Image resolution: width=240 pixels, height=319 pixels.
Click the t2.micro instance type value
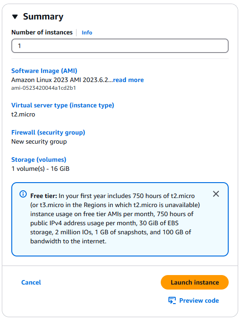point(23,114)
